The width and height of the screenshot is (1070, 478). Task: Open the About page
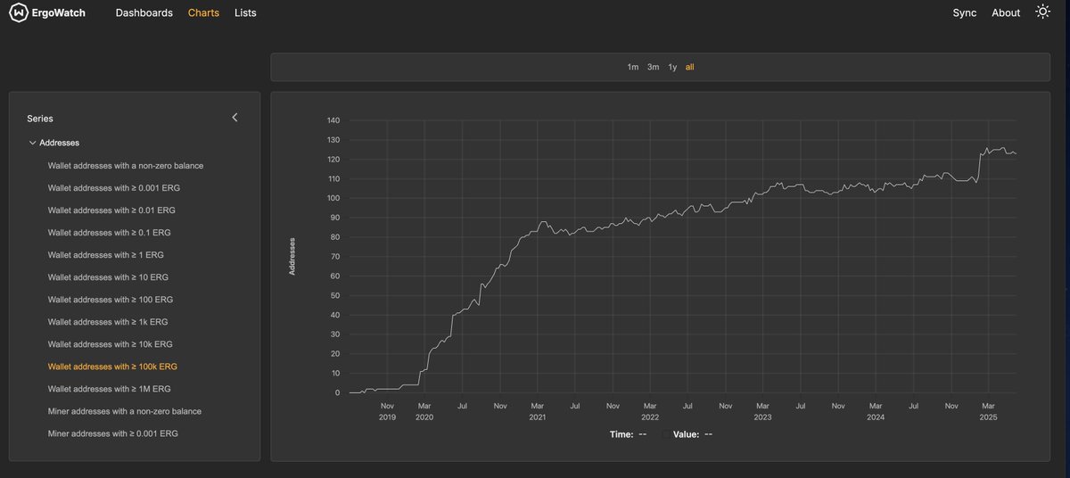point(1006,13)
